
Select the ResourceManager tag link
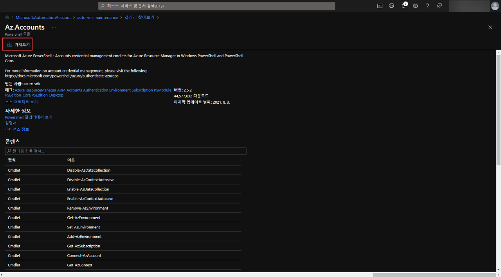[41, 90]
